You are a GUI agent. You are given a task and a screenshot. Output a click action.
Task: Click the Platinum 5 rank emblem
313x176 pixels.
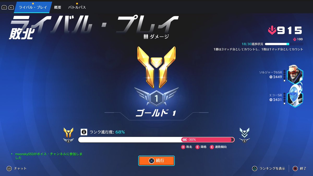click(x=244, y=135)
